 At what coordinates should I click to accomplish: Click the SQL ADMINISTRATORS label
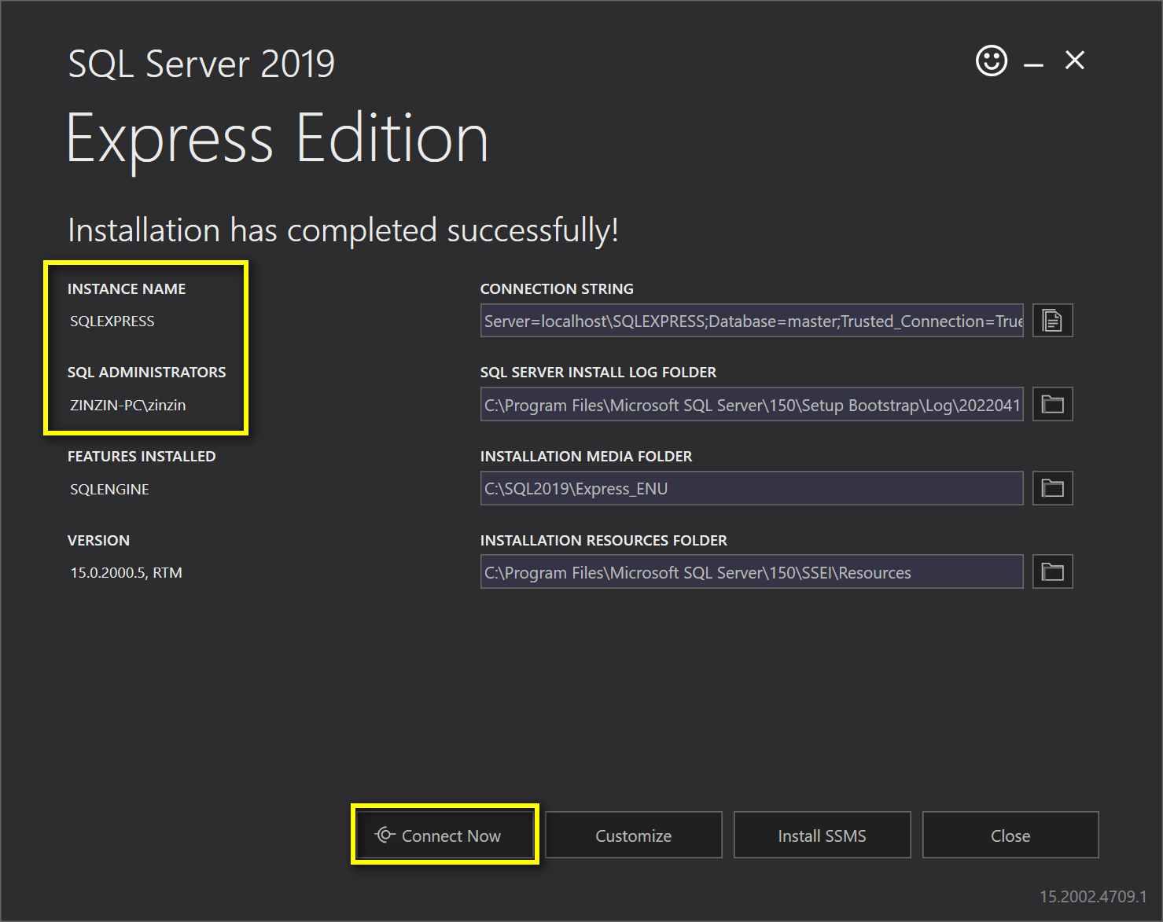pos(147,373)
